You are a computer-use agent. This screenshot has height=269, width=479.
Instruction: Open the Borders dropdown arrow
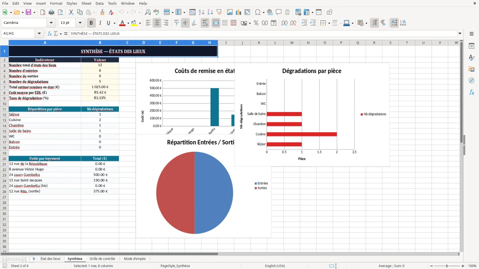pos(329,23)
